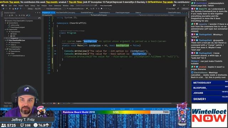Switch to Fritz.CheerGraffiti.Core.csproj tab
The width and height of the screenshot is (228, 128).
[x=66, y=13]
